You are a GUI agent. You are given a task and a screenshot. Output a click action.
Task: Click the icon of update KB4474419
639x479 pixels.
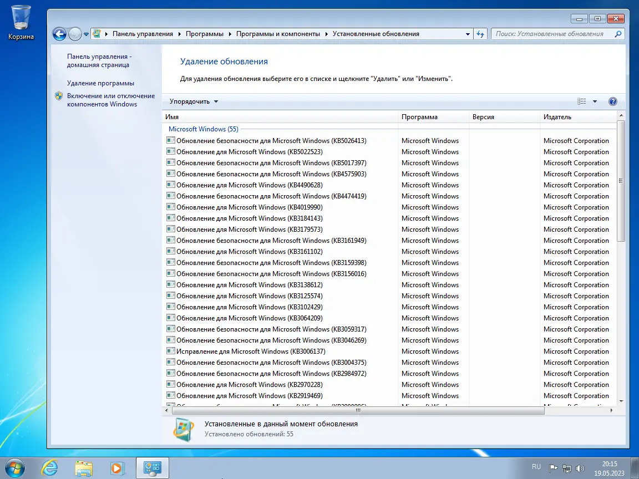tap(171, 196)
